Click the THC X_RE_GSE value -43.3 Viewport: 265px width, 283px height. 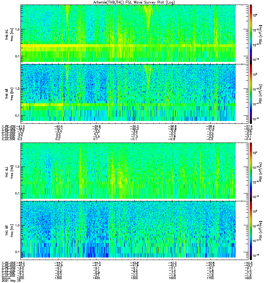172,263
